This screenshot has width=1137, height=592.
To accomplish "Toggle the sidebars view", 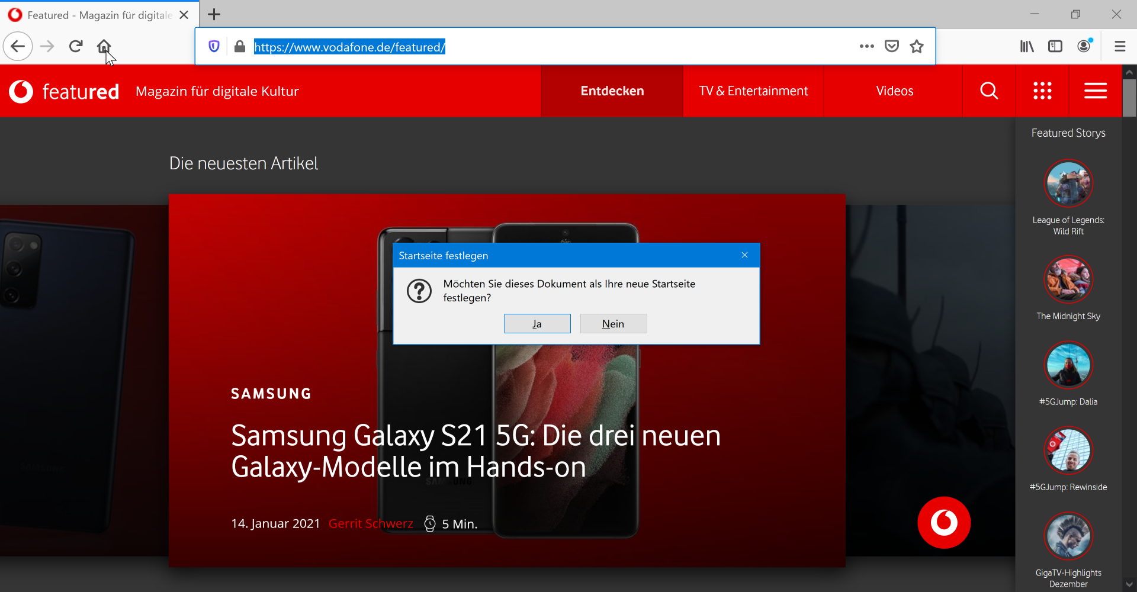I will [1055, 46].
